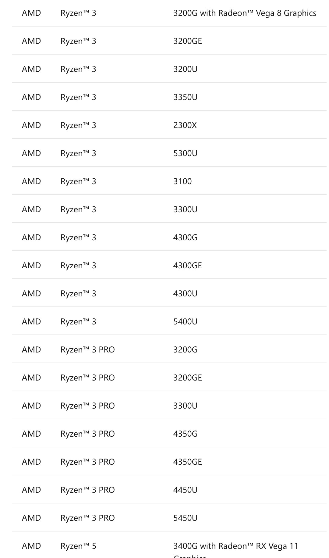Click the 4350G model entry
329x558 pixels.
click(x=185, y=434)
